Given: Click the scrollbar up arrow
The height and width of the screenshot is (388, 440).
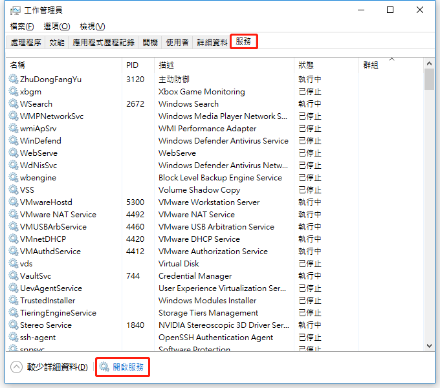Looking at the screenshot, I should (429, 63).
